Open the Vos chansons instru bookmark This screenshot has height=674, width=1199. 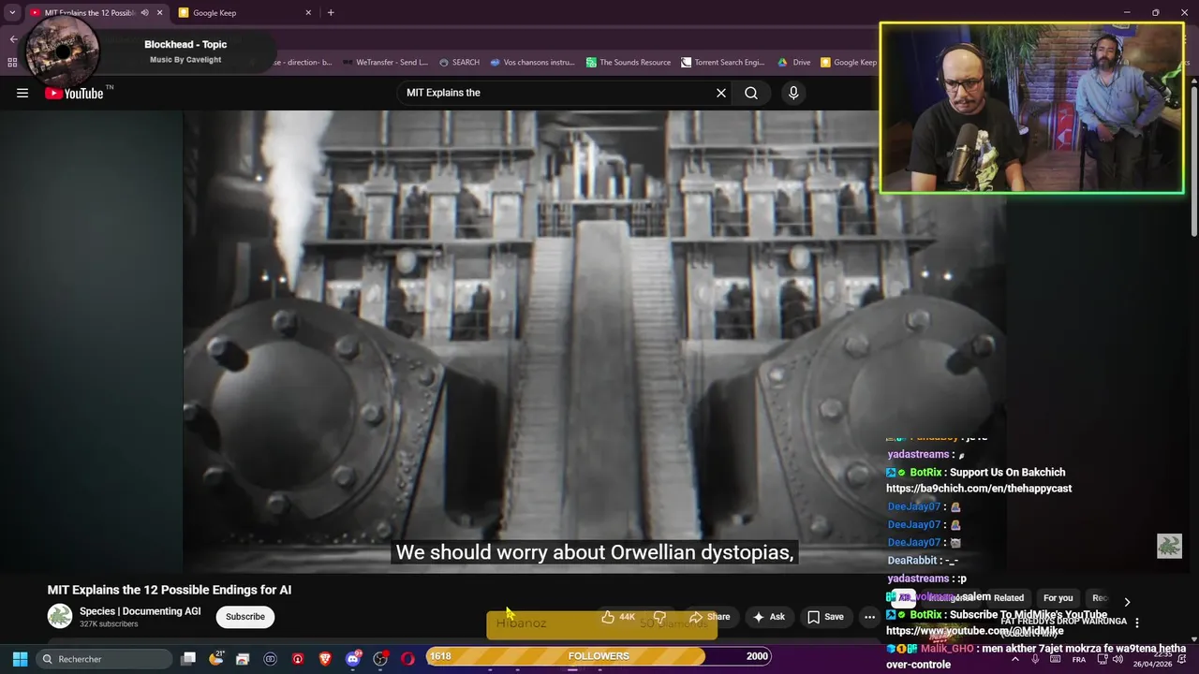click(x=532, y=63)
